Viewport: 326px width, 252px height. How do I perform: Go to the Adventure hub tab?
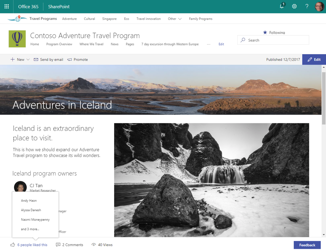tap(70, 19)
